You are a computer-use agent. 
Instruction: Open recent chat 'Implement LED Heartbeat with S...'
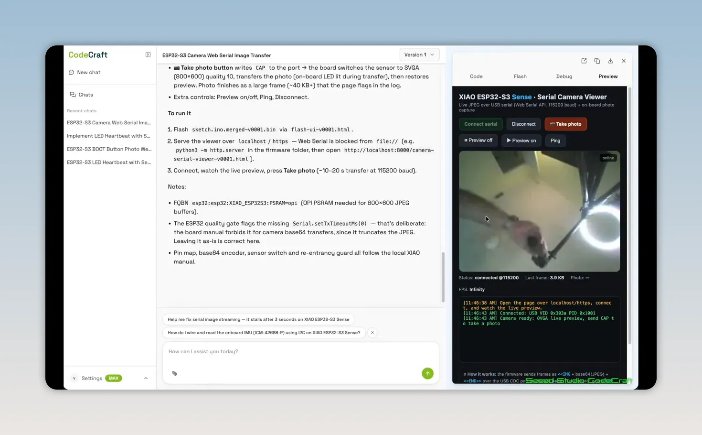[109, 136]
